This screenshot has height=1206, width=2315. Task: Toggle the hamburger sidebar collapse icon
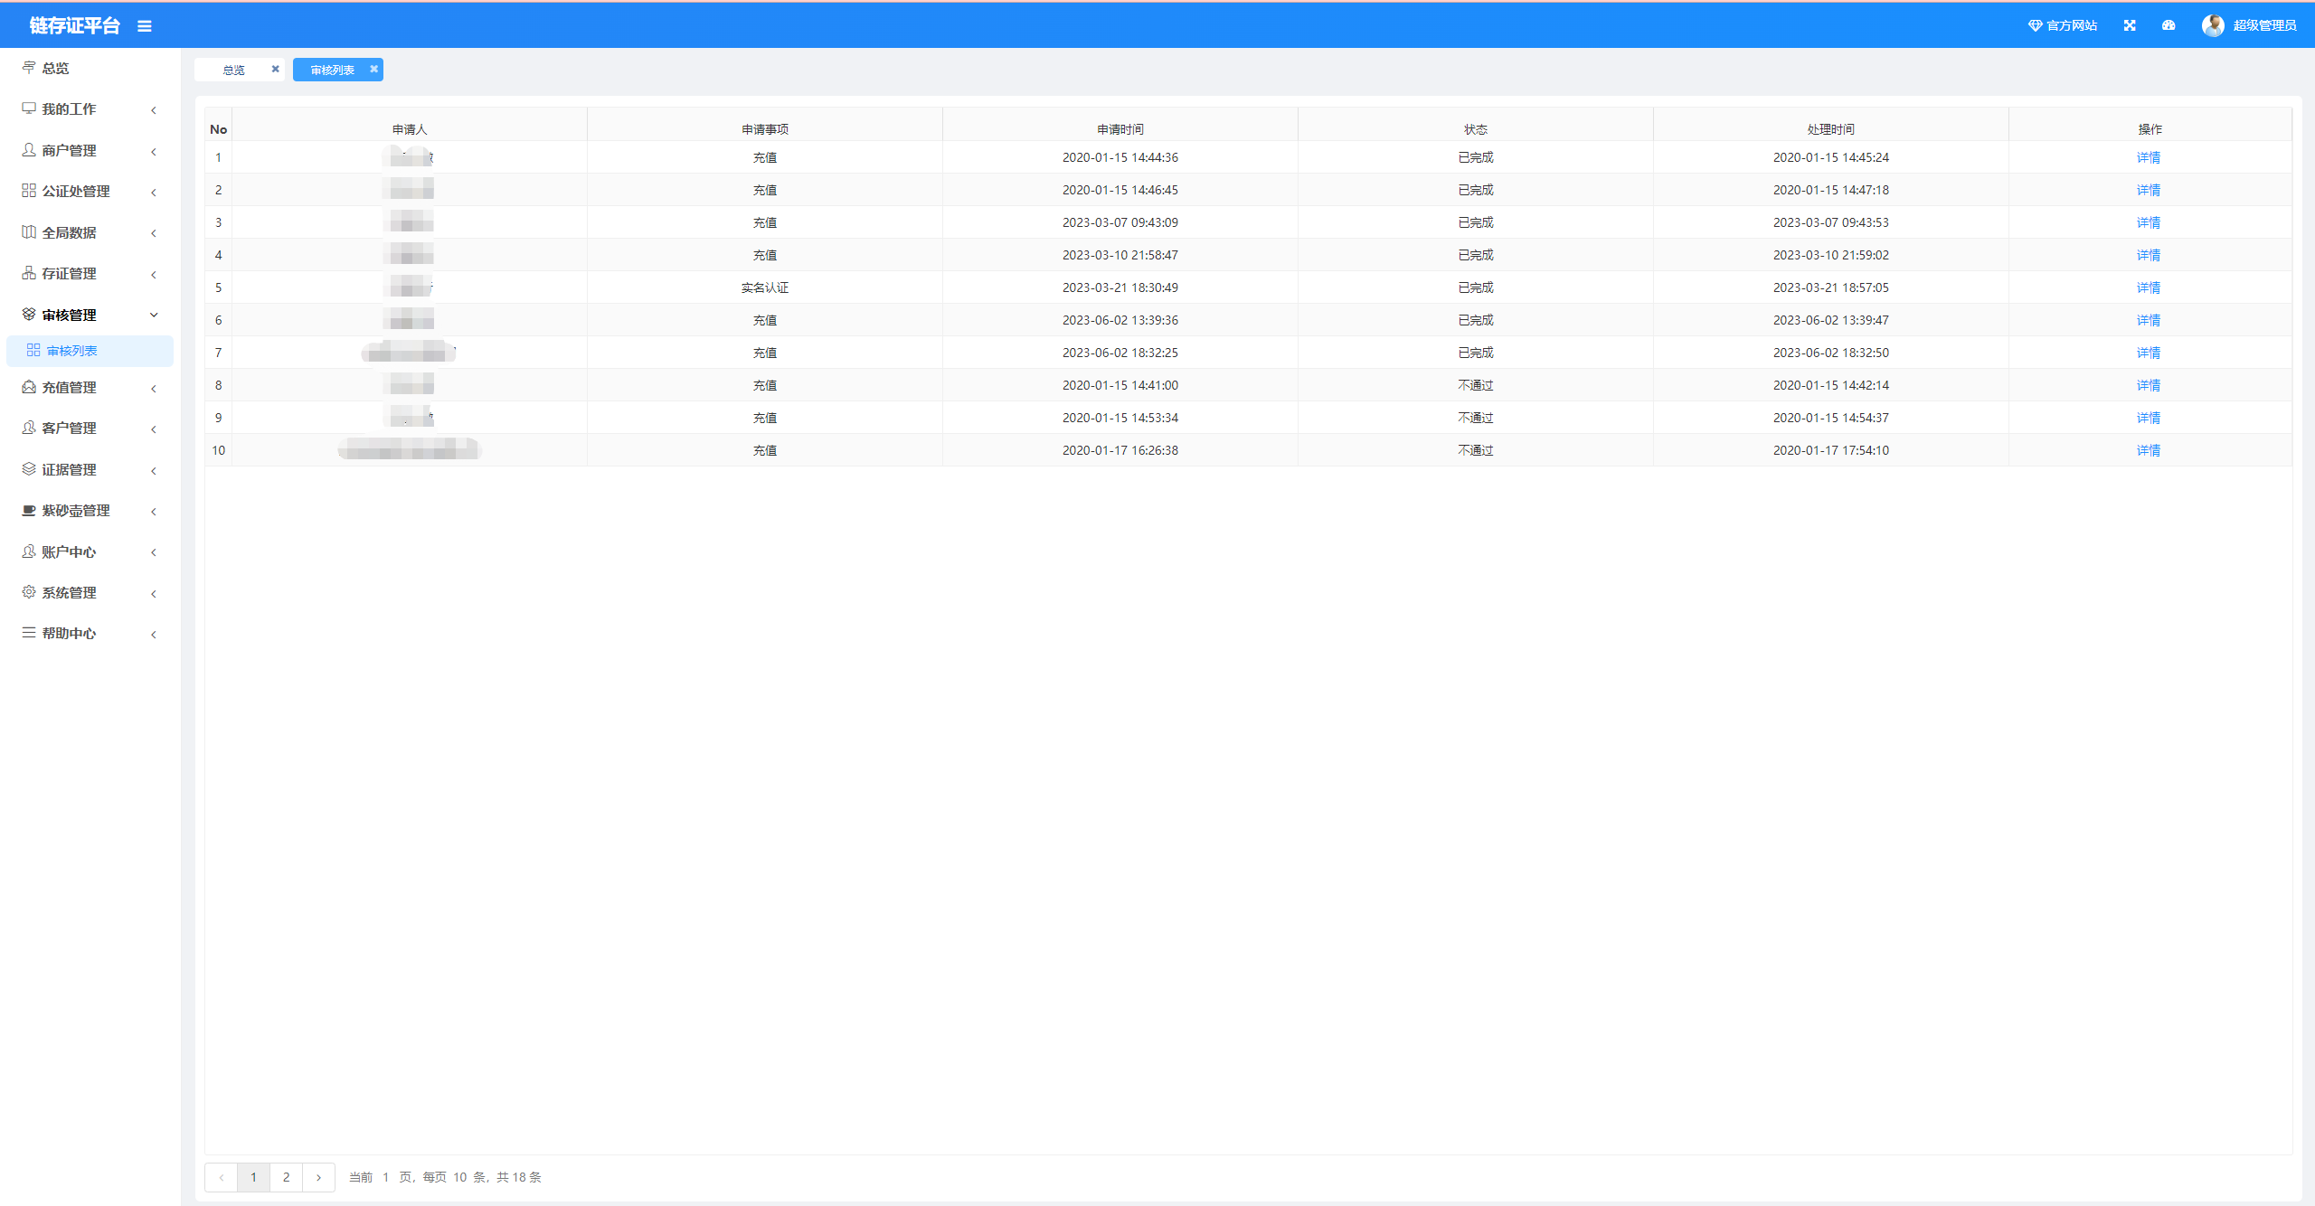[x=145, y=26]
